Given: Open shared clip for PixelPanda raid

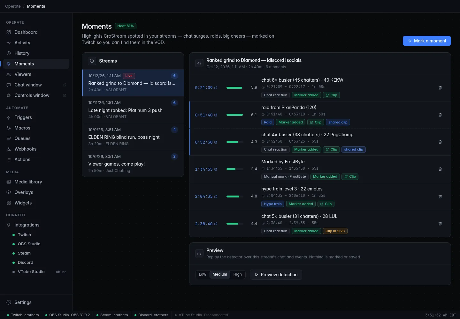Looking at the screenshot, I should (x=338, y=122).
